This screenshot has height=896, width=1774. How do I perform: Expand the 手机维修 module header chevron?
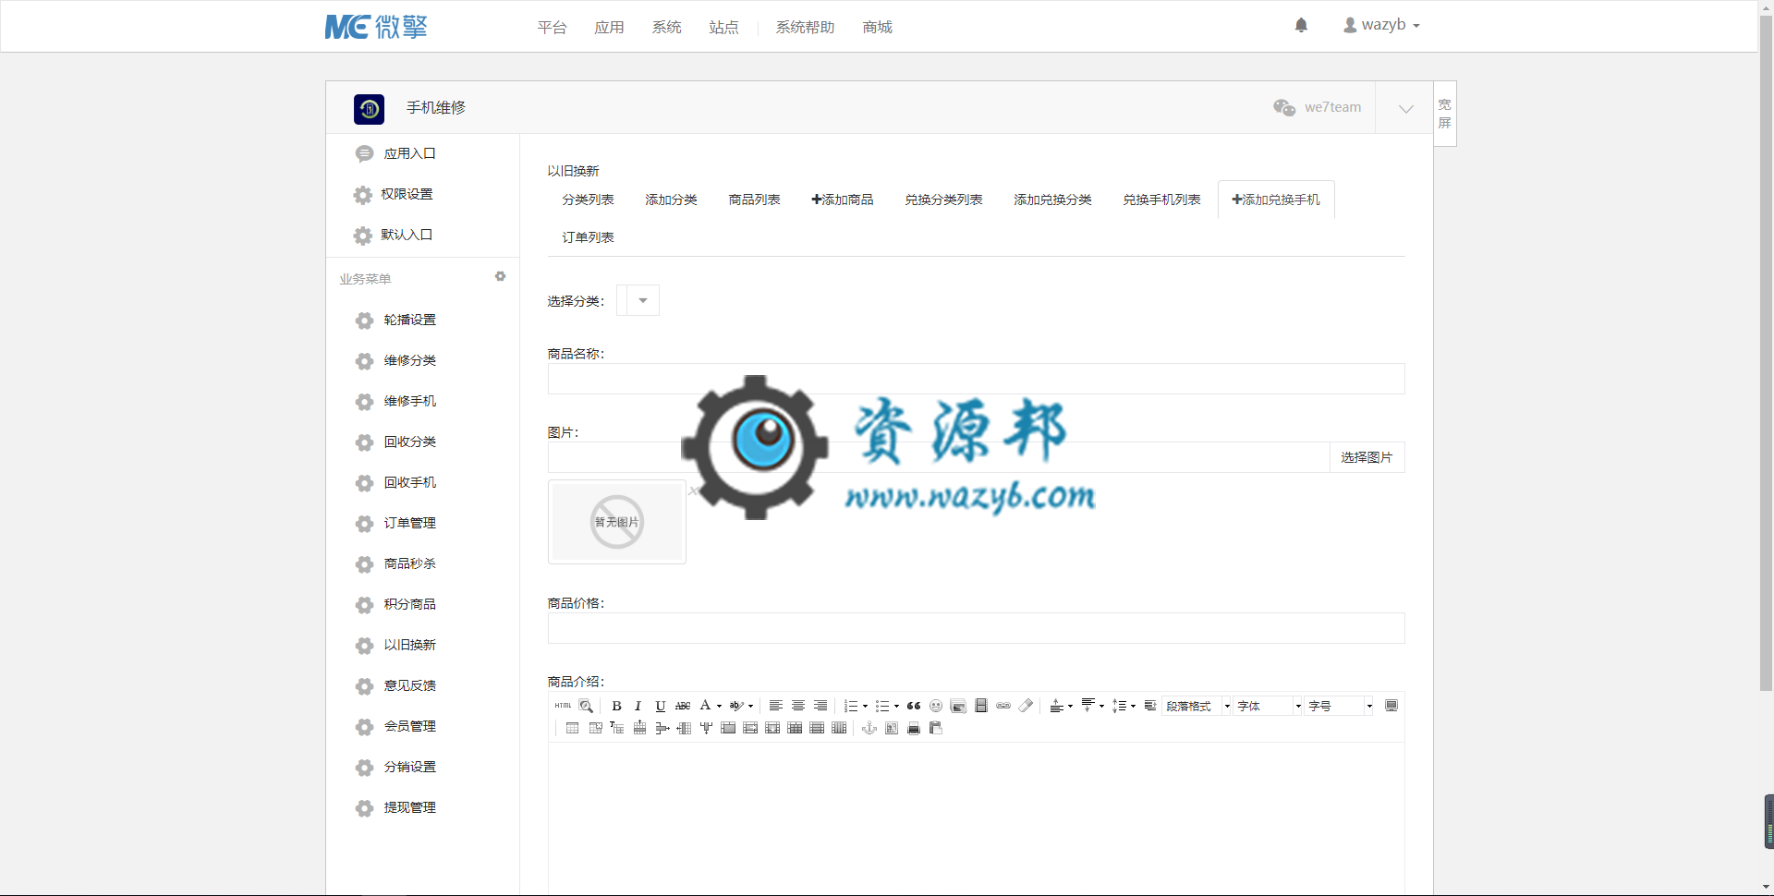pyautogui.click(x=1405, y=108)
